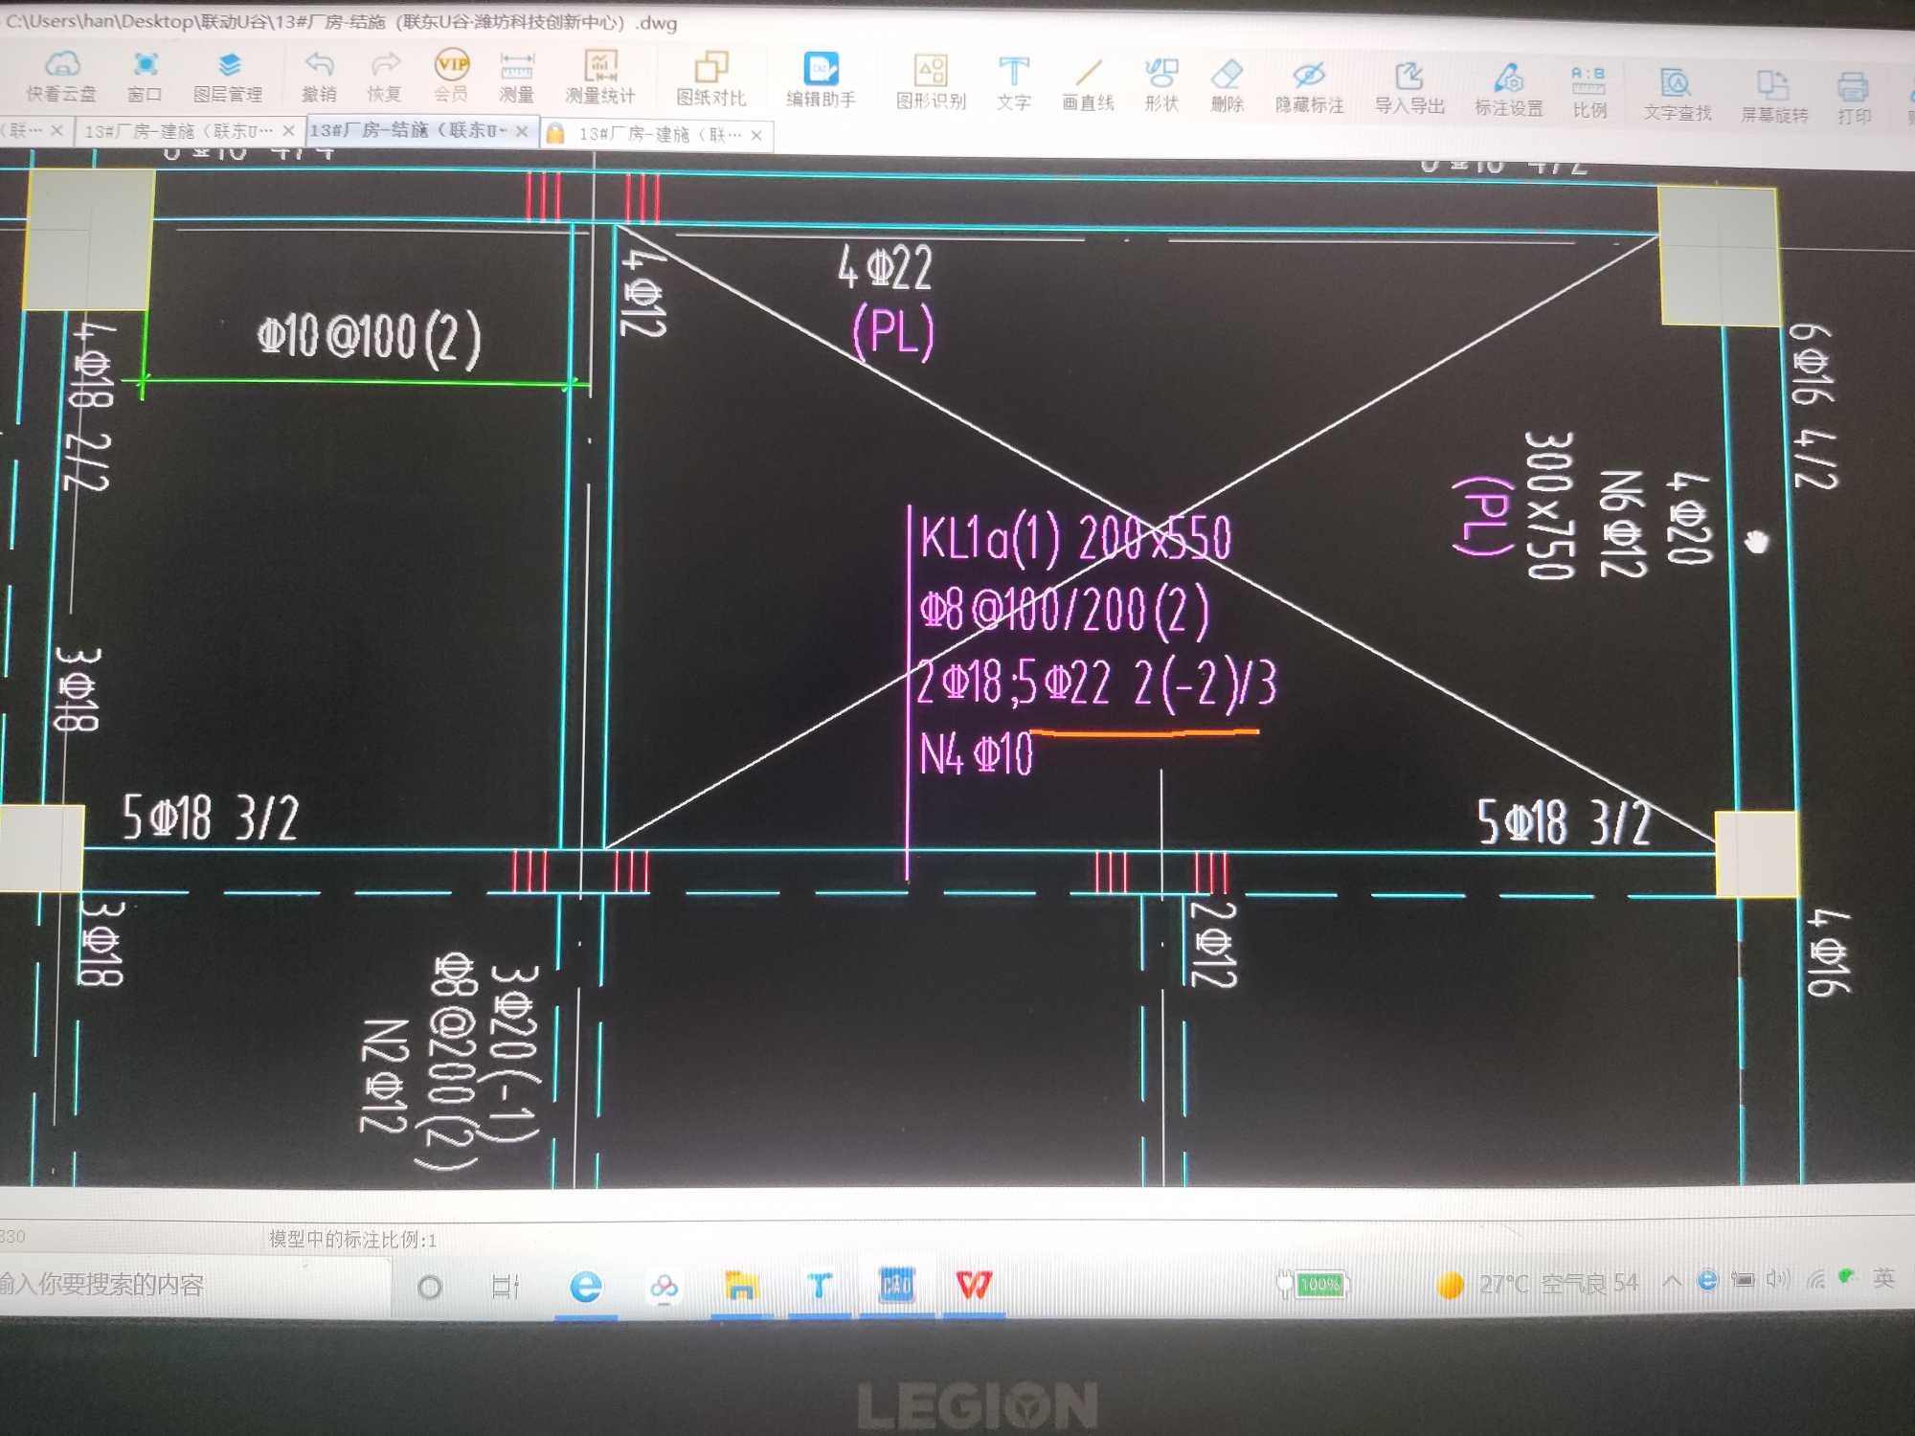Open weather widget 27°C 空气良
1915x1436 pixels.
coord(1538,1283)
